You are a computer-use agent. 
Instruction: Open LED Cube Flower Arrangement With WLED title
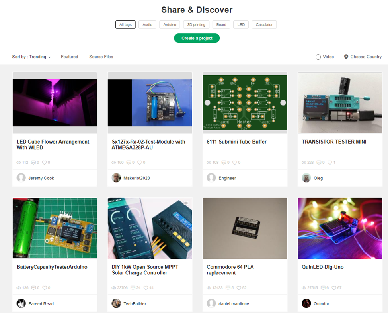tap(53, 144)
